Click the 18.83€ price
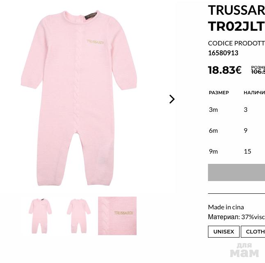Screen dimensions: 265x263 tap(225, 70)
